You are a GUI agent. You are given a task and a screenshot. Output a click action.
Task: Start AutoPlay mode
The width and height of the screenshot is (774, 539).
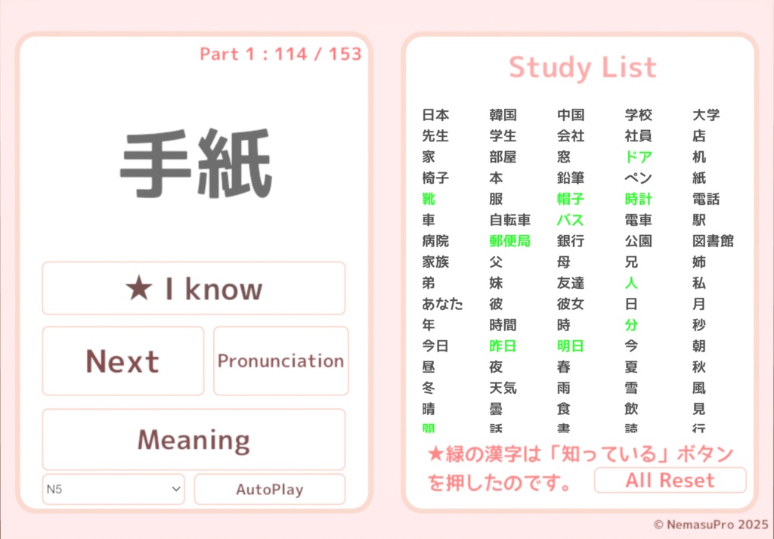[x=269, y=489]
